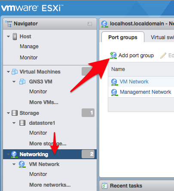Click the Add port group icon
174x191 pixels.
click(113, 55)
